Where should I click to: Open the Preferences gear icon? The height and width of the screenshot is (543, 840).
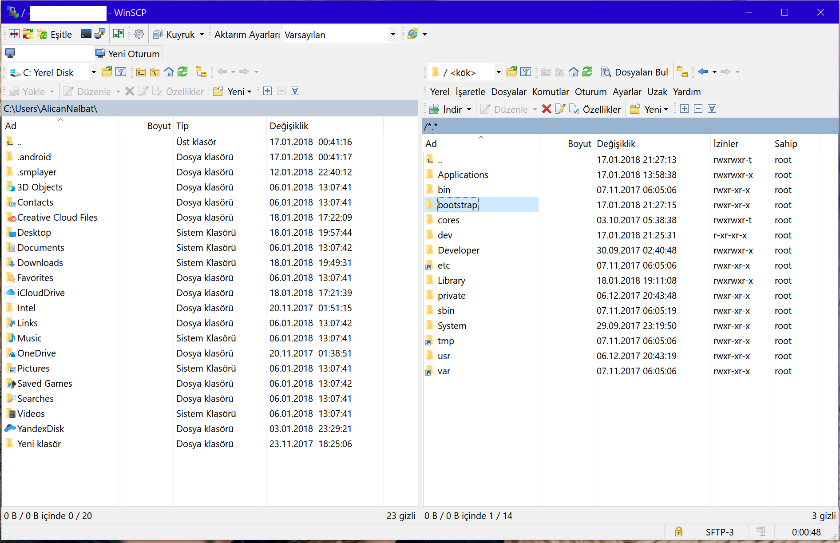(x=139, y=34)
